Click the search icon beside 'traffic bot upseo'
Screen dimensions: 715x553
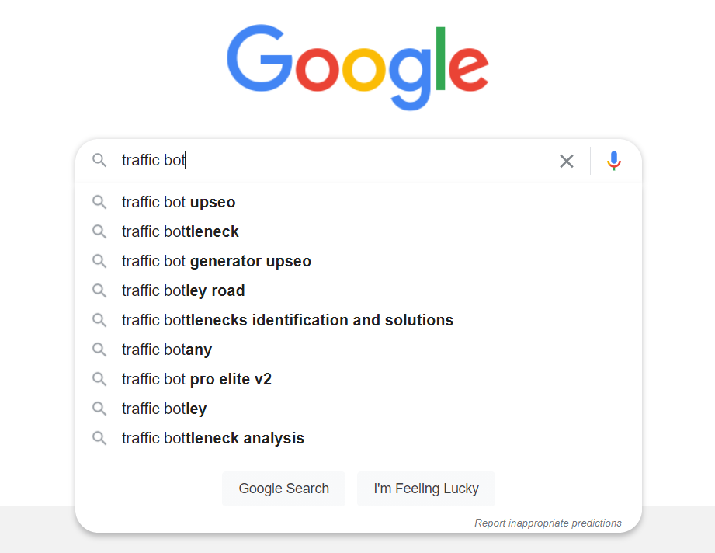click(99, 202)
